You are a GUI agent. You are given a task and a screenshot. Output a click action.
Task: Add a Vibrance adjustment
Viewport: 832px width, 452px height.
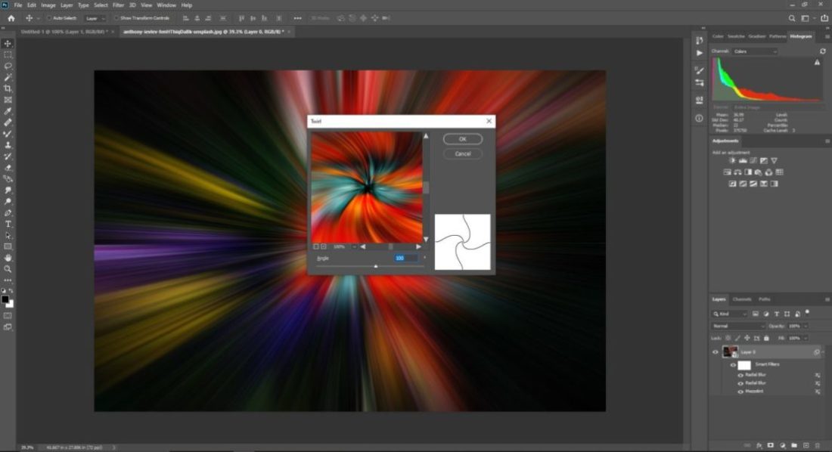tap(775, 161)
